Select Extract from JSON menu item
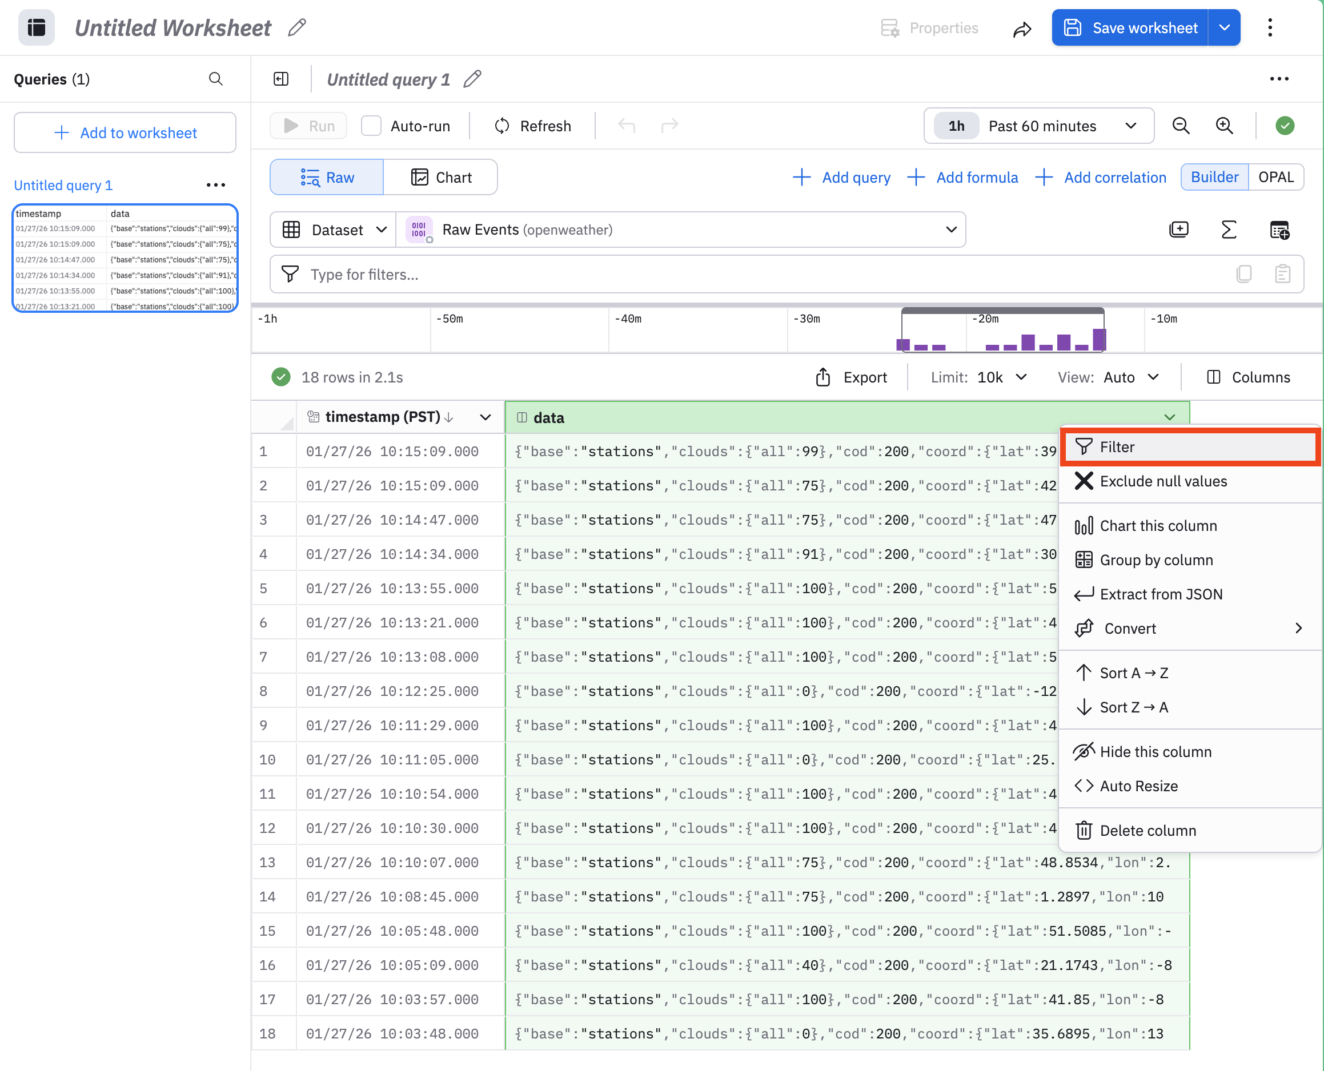This screenshot has width=1324, height=1071. pos(1161,594)
